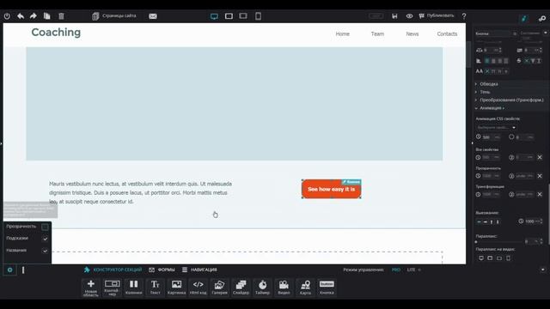Toggle parallax on mobile phone icon
The height and width of the screenshot is (309, 550).
tap(508, 258)
